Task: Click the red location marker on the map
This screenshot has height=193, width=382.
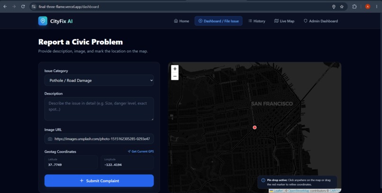Action: click(255, 127)
